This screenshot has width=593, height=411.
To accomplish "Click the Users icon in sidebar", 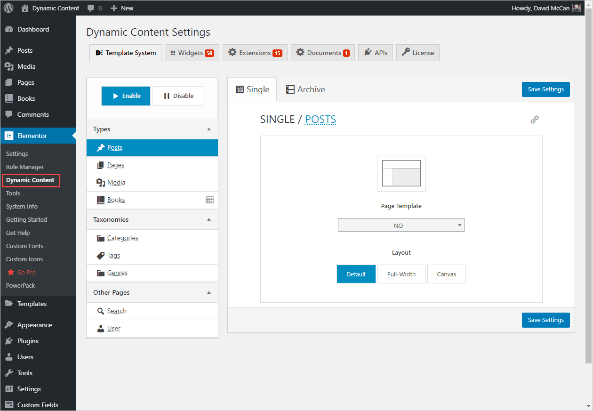I will [9, 357].
